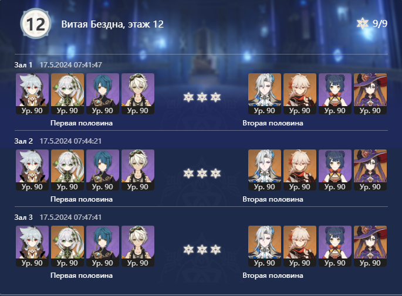Click the title Витая Бездна, этаж 12
This screenshot has width=402, height=296.
point(112,24)
